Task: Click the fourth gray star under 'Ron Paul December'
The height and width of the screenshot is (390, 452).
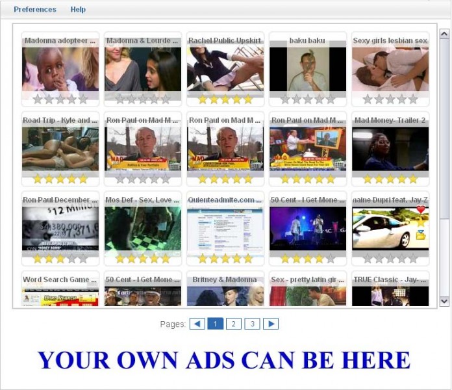Action: (72, 259)
